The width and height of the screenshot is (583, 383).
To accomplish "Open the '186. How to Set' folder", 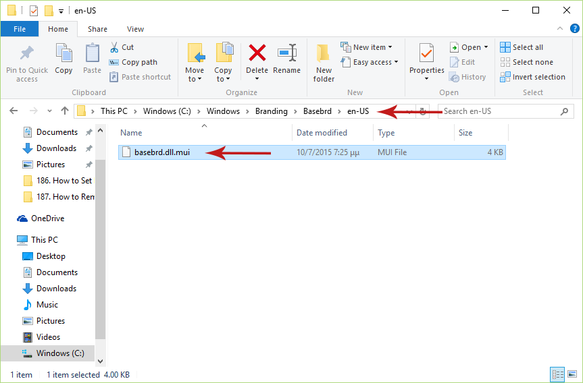I will [57, 180].
